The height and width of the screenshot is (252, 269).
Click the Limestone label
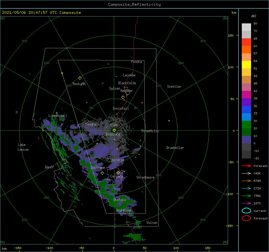[x=56, y=116]
